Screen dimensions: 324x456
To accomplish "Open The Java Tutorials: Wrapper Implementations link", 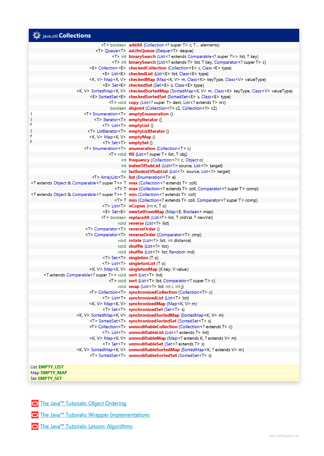I will (x=95, y=415).
